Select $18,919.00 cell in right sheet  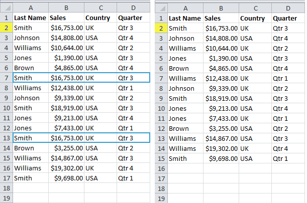(221, 98)
